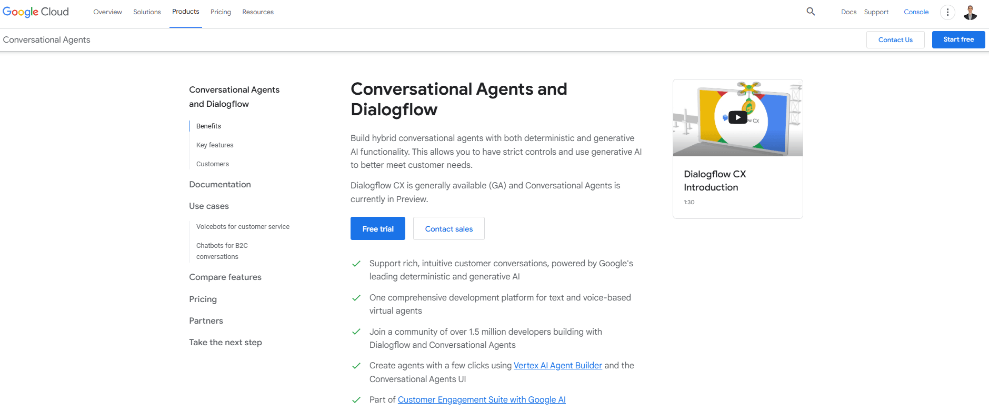Image resolution: width=989 pixels, height=411 pixels.
Task: Open Overview in top navigation
Action: tap(107, 12)
